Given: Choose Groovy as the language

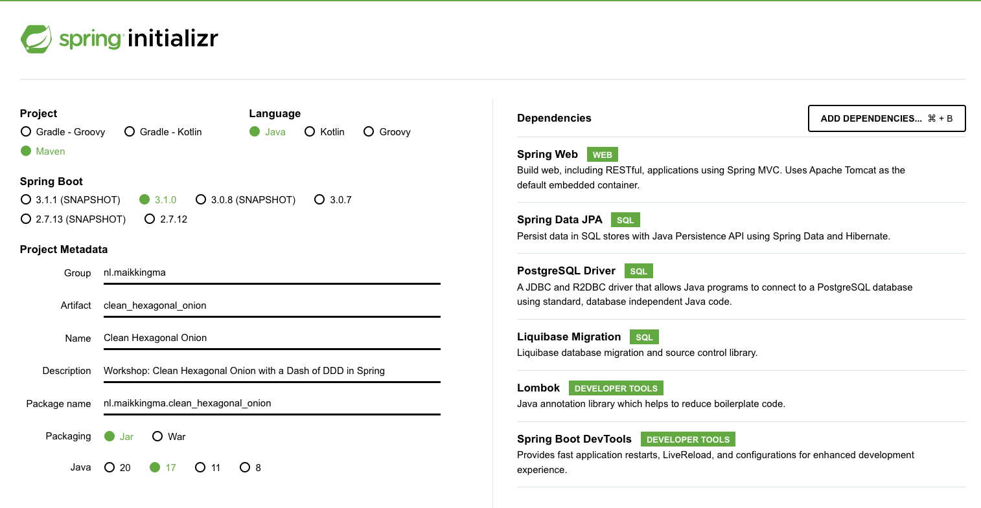Looking at the screenshot, I should (x=387, y=132).
